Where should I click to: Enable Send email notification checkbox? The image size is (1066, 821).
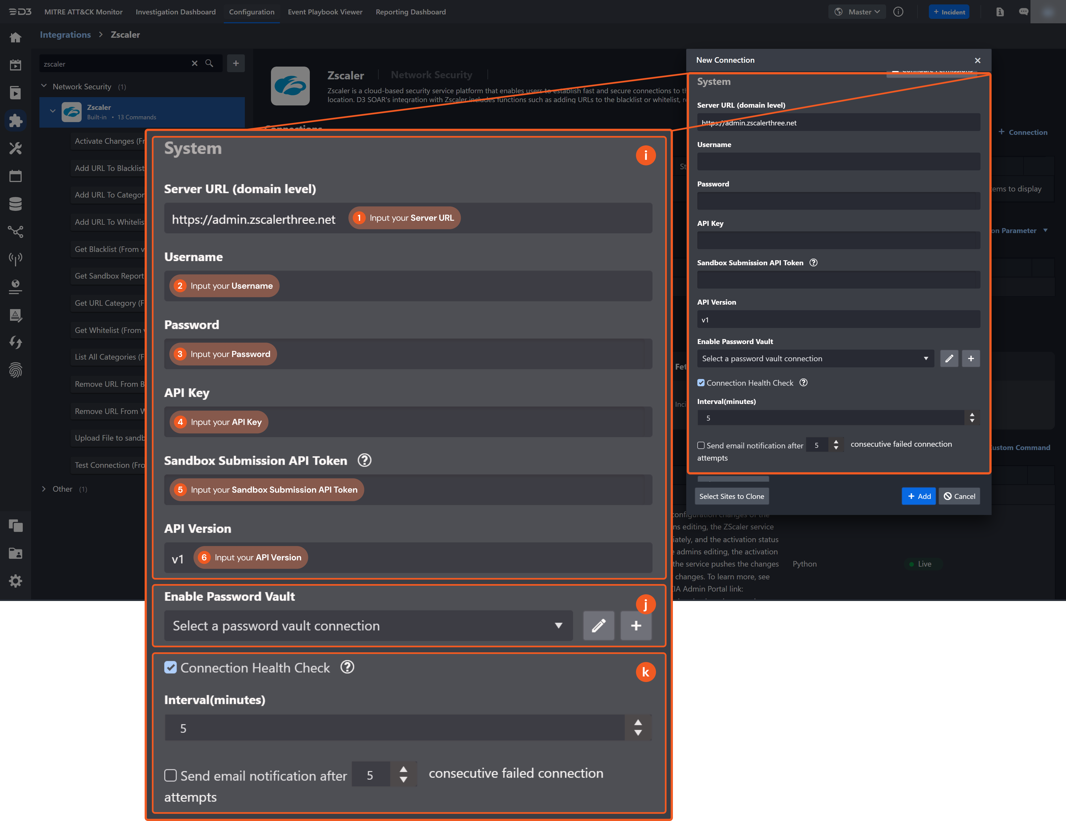tap(701, 445)
